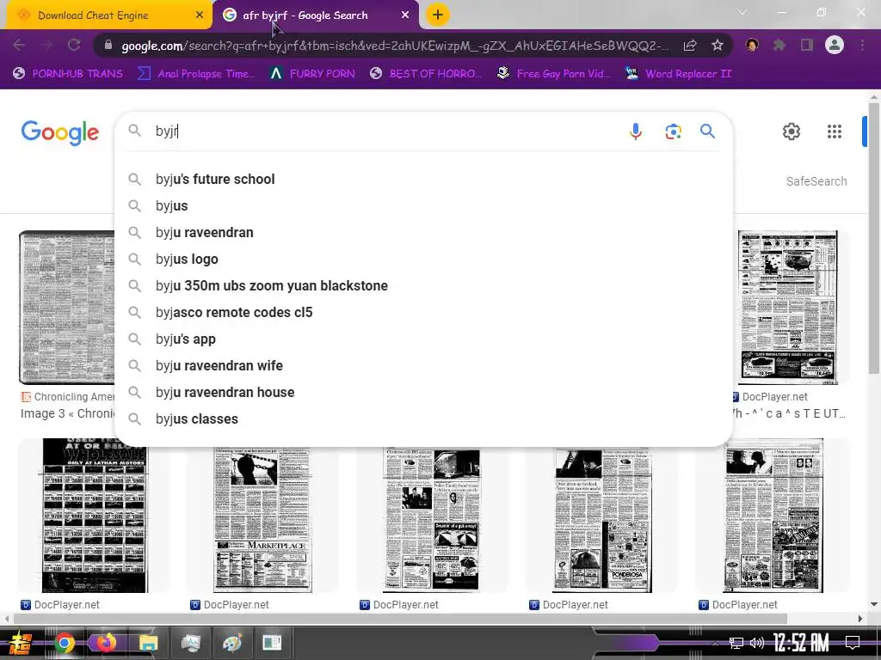The width and height of the screenshot is (881, 660).
Task: Open the weather map newspaper thumbnail
Action: coord(788,308)
